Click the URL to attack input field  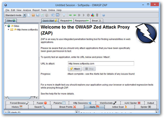tap(101, 63)
